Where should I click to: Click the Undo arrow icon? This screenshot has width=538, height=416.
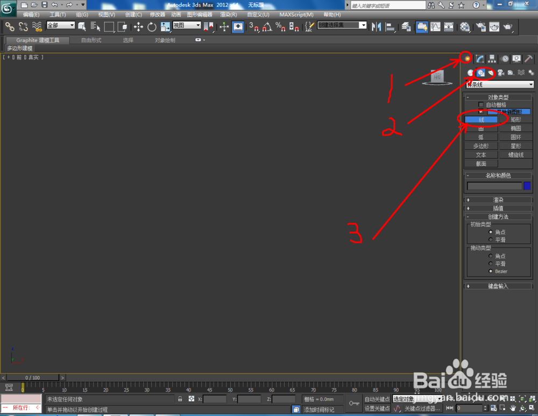pyautogui.click(x=54, y=5)
